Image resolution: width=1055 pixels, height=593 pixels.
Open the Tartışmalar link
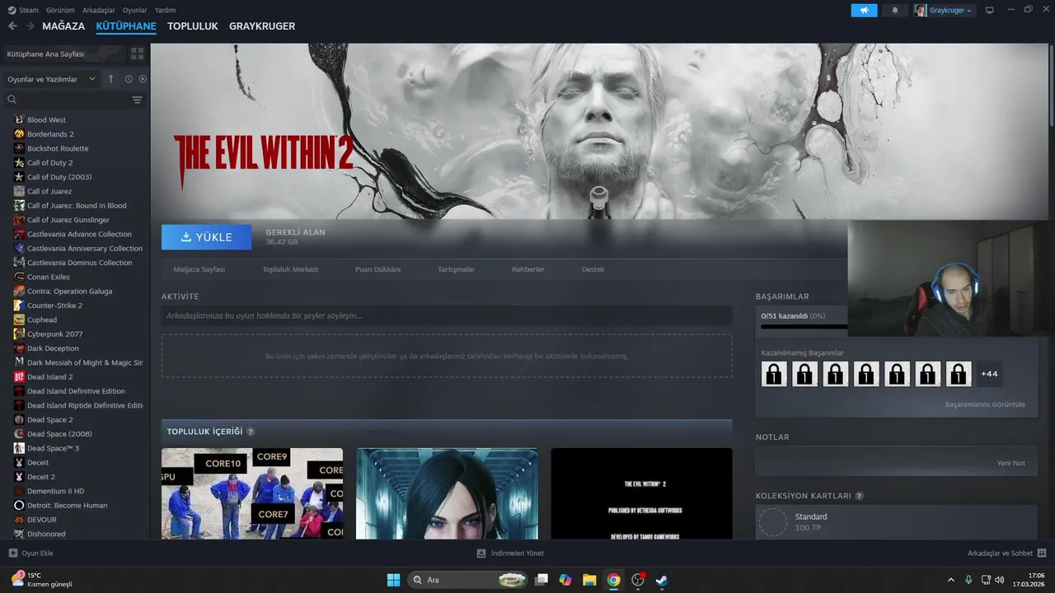tap(456, 269)
